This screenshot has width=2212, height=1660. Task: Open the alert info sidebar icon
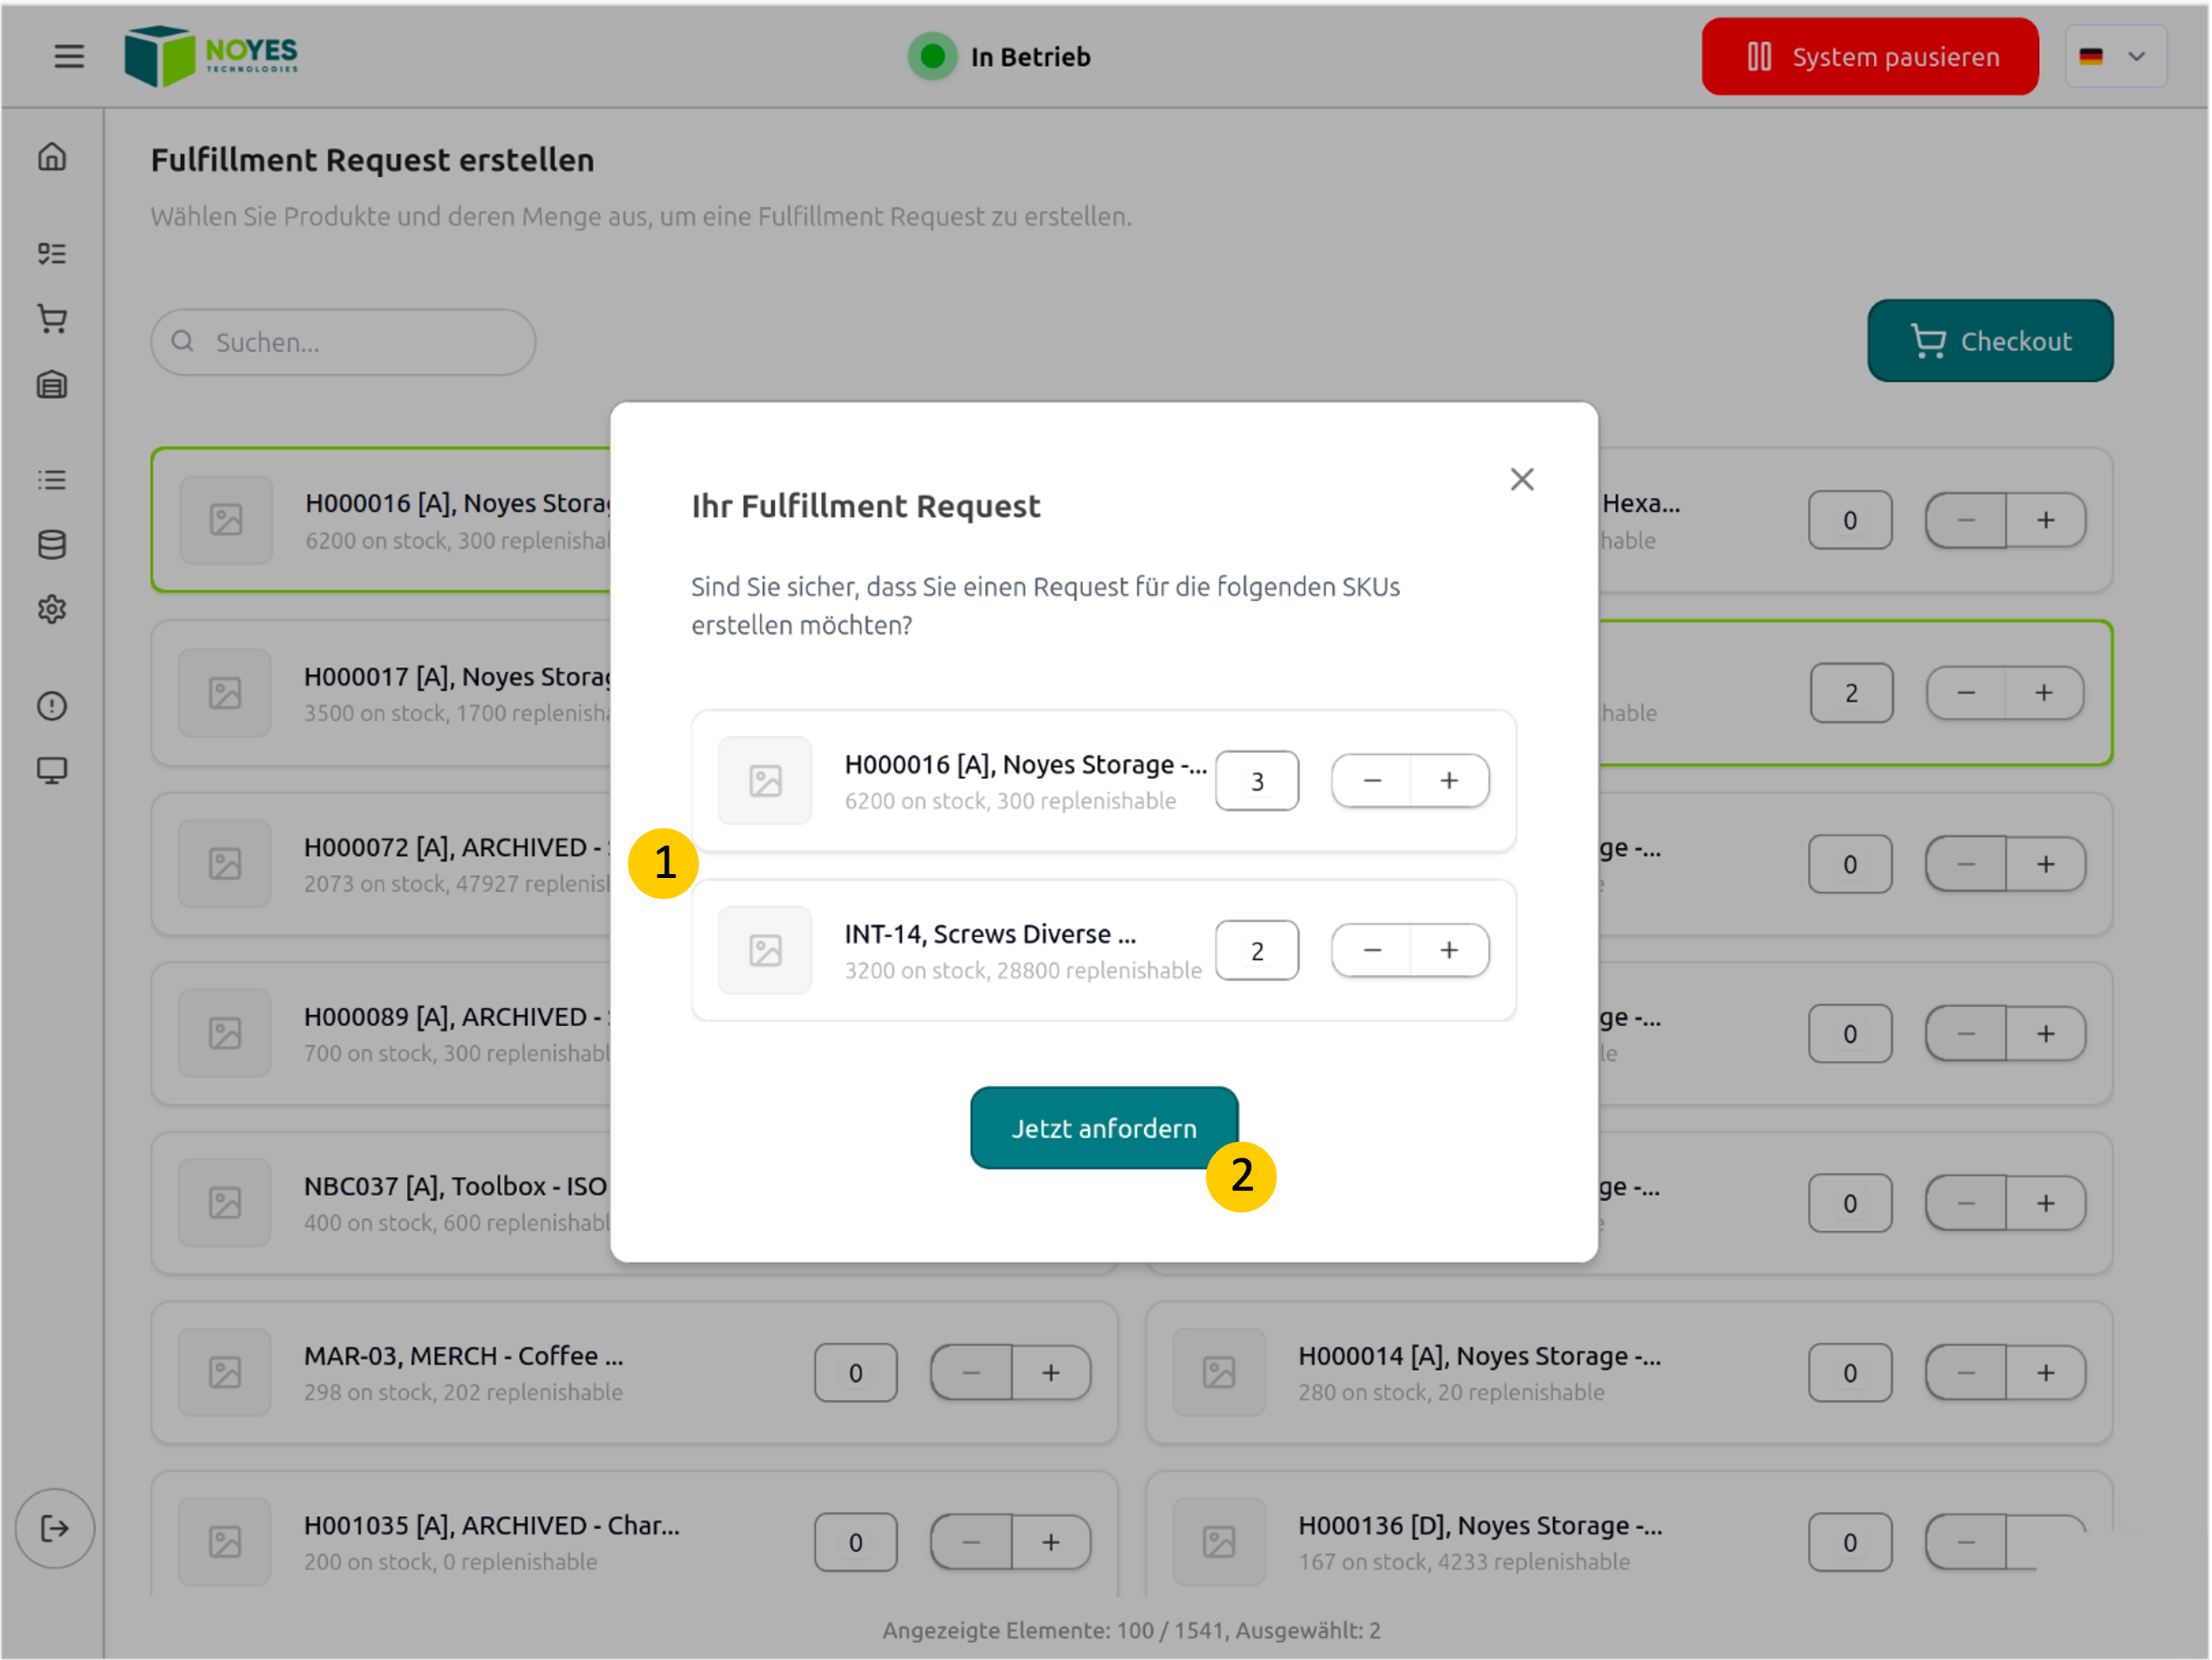tap(52, 706)
